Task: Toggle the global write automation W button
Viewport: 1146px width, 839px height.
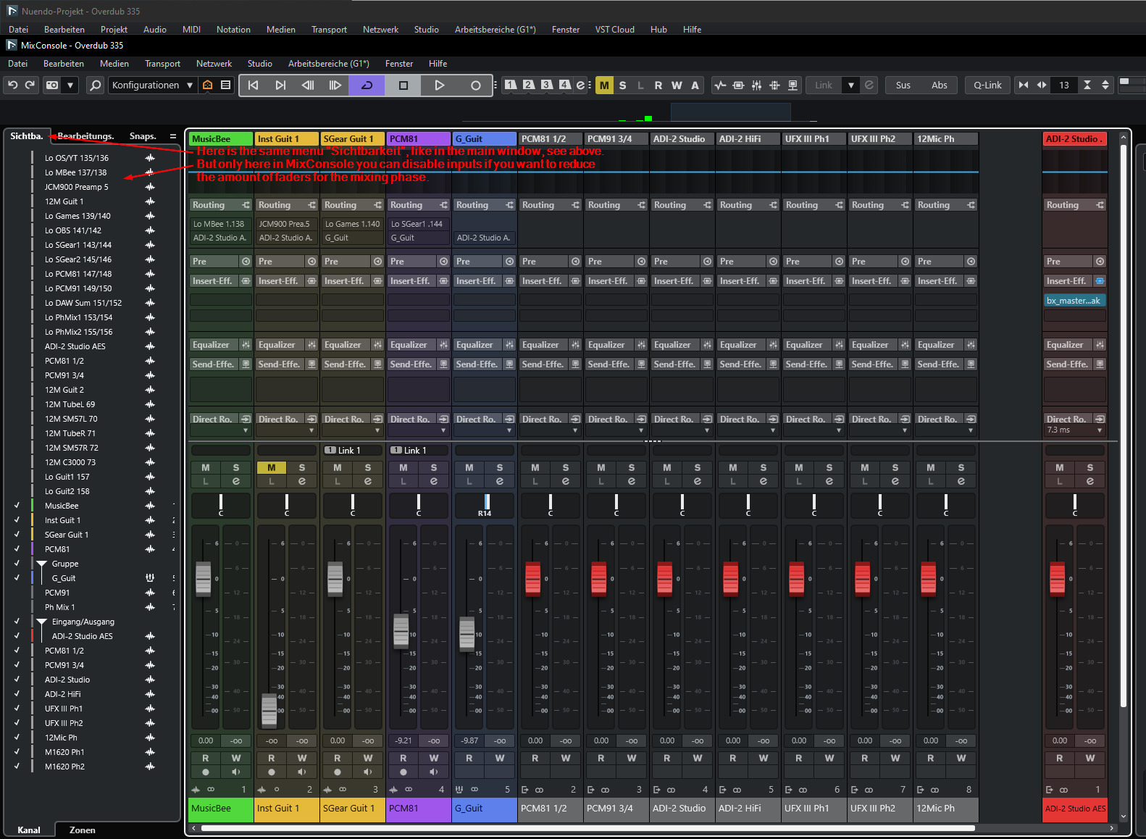Action: coord(677,85)
